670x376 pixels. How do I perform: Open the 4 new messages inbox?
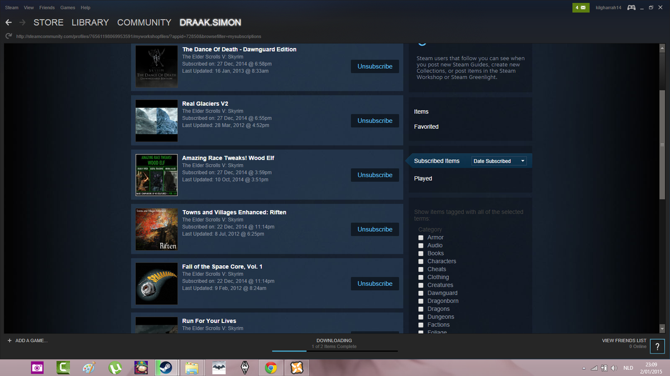coord(581,8)
